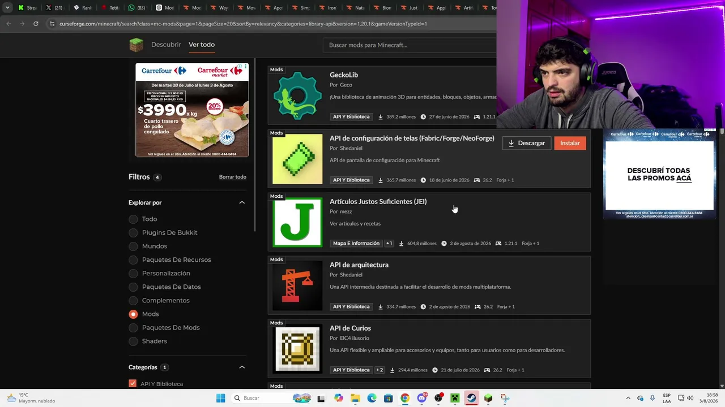The height and width of the screenshot is (407, 725).
Task: Select Paquetes De Recursos radio option
Action: [x=133, y=259]
